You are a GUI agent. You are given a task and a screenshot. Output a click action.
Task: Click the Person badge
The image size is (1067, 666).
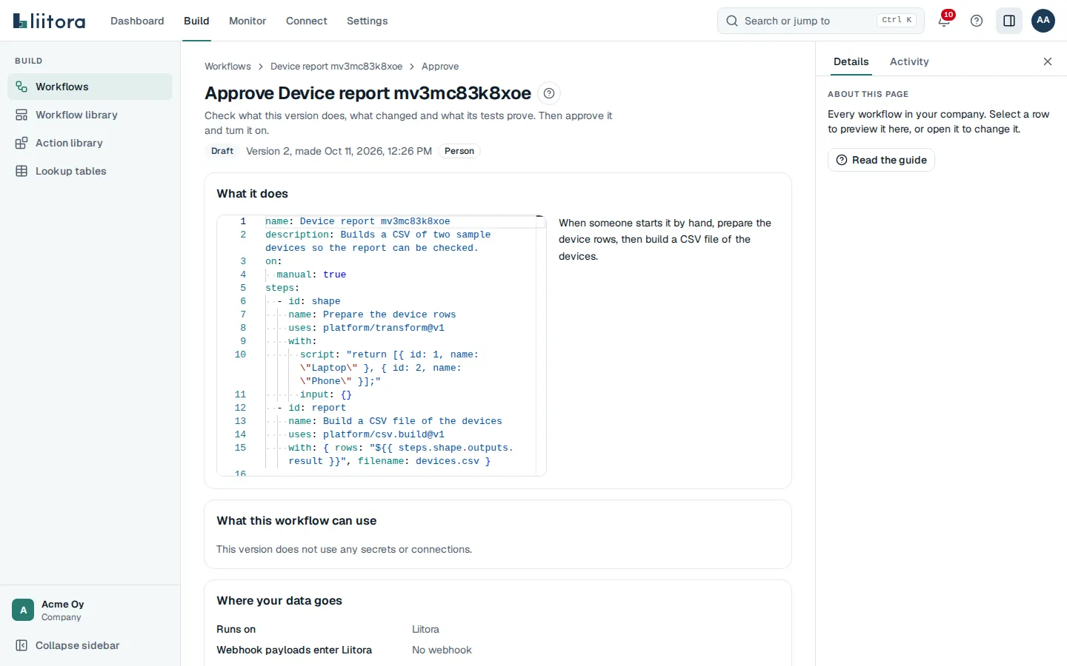pyautogui.click(x=459, y=151)
